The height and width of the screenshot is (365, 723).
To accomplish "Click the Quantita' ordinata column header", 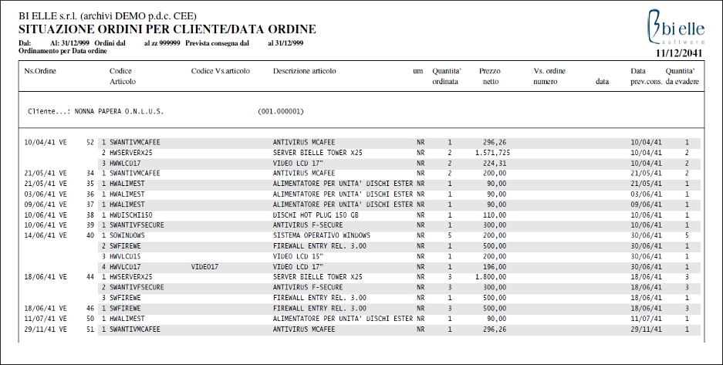I will (x=446, y=76).
